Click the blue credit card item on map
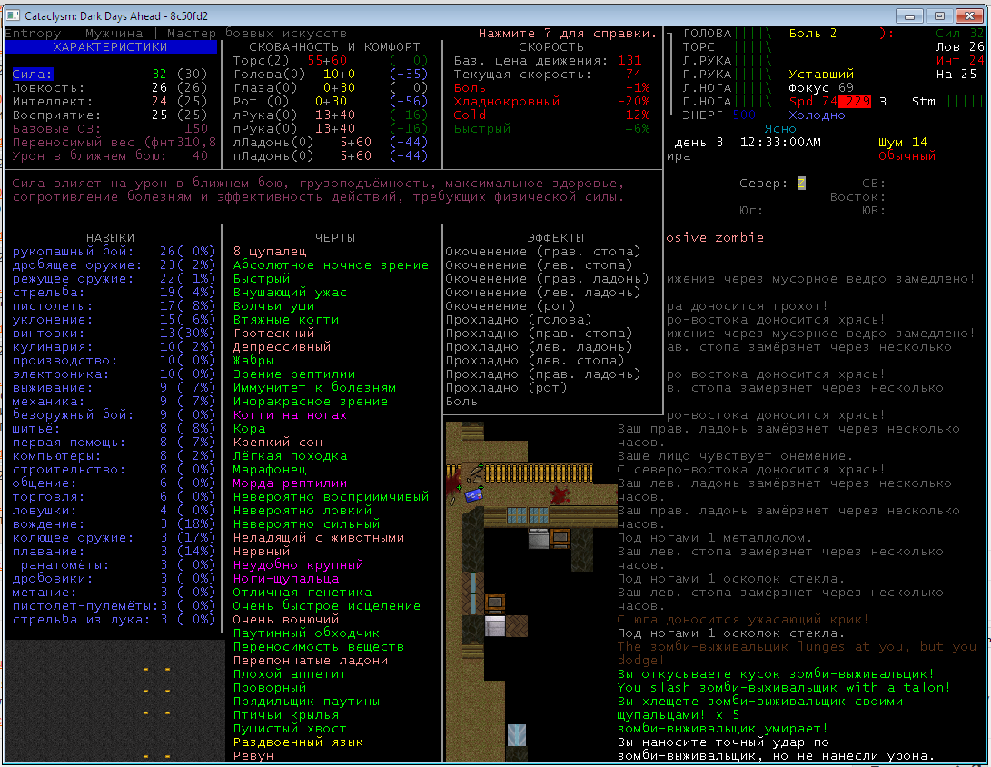 pyautogui.click(x=474, y=494)
